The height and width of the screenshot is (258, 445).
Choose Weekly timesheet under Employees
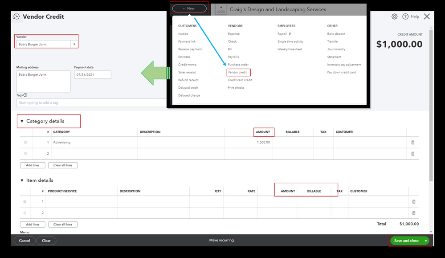tap(290, 49)
